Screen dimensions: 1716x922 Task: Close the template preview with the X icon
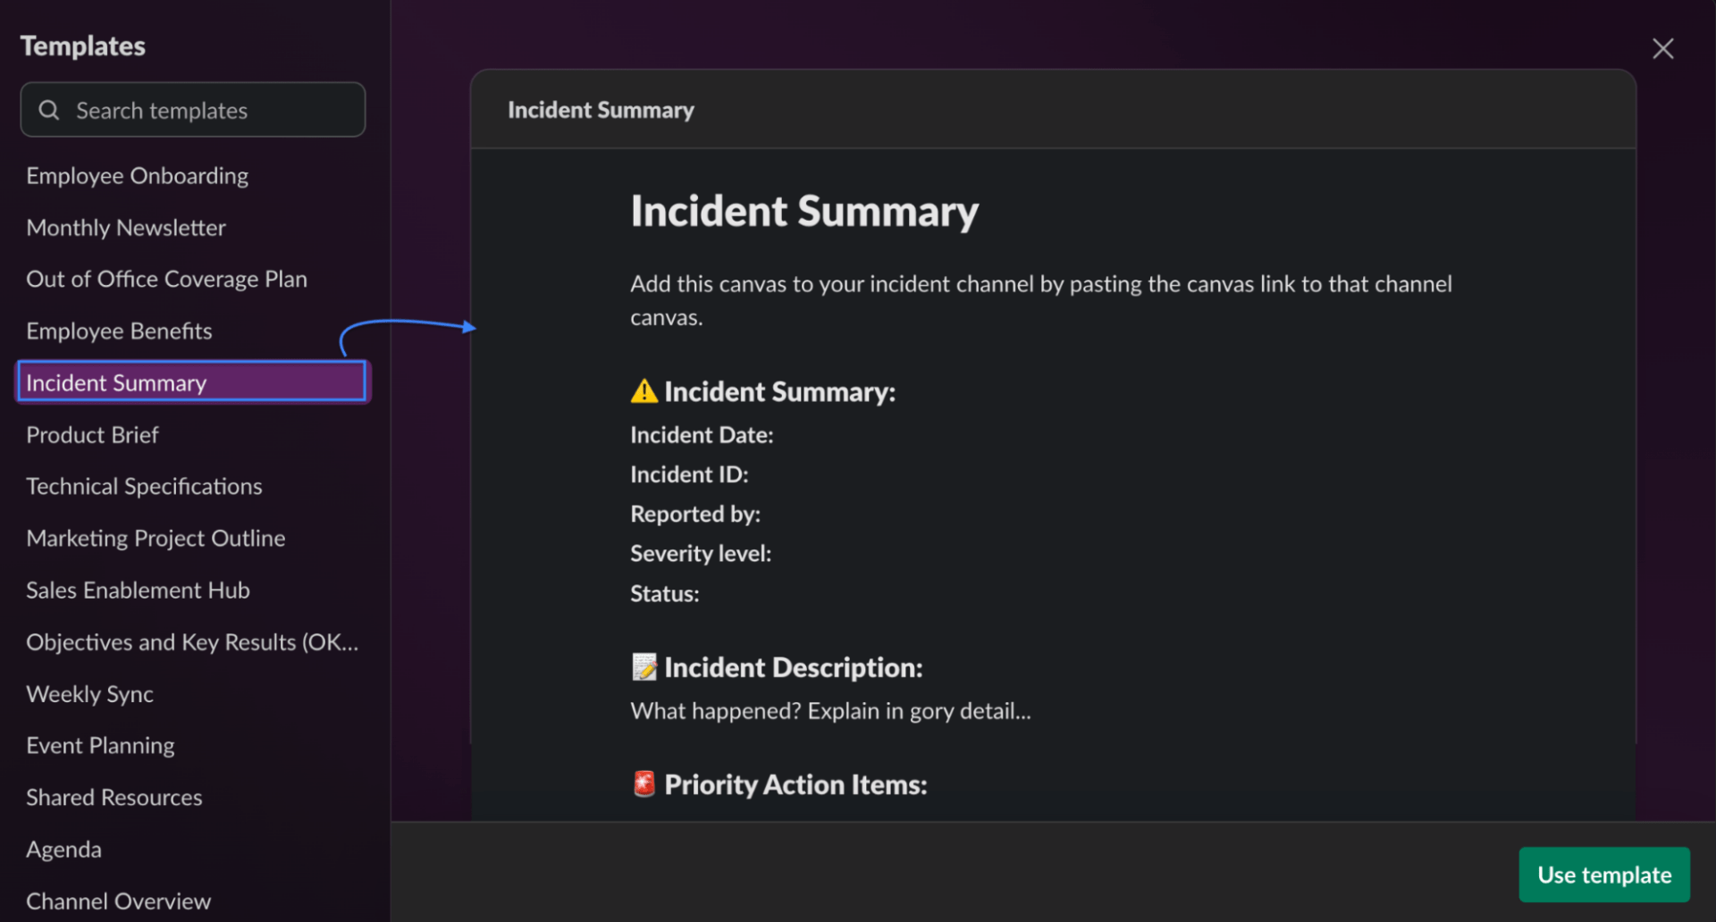pyautogui.click(x=1663, y=48)
